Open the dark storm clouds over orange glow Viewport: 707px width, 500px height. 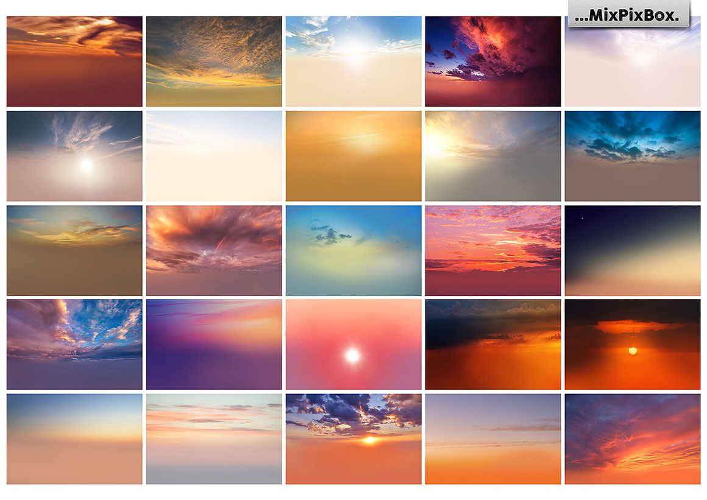pos(493,345)
